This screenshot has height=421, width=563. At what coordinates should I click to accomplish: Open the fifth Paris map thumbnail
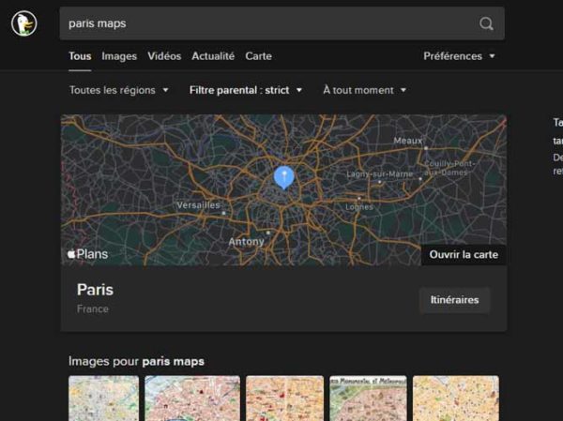click(x=456, y=398)
